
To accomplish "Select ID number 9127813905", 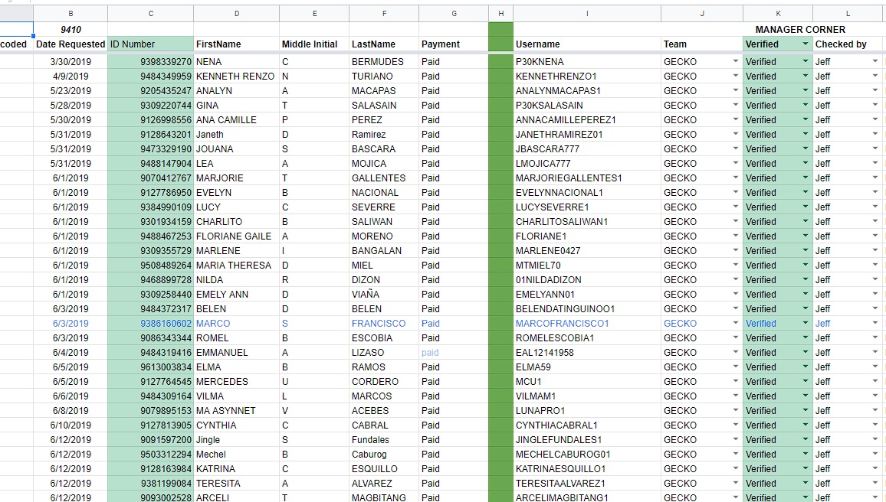I will pyautogui.click(x=151, y=425).
